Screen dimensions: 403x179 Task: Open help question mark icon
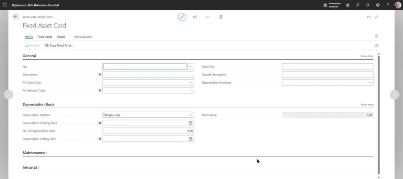pyautogui.click(x=388, y=5)
